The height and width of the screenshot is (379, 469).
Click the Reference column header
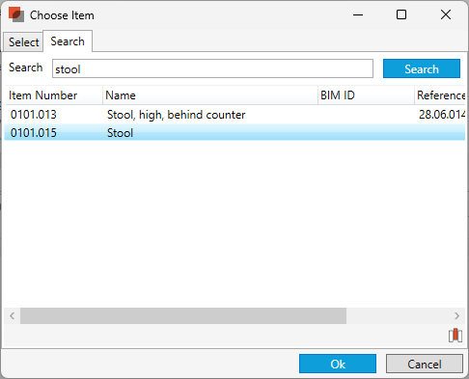(x=440, y=95)
